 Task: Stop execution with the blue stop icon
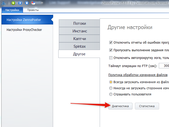27,3
